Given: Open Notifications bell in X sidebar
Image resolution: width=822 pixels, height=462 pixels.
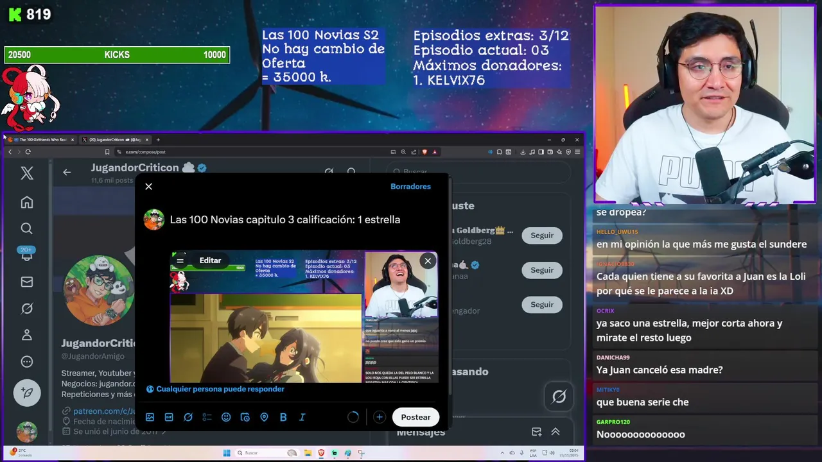Looking at the screenshot, I should tap(27, 255).
